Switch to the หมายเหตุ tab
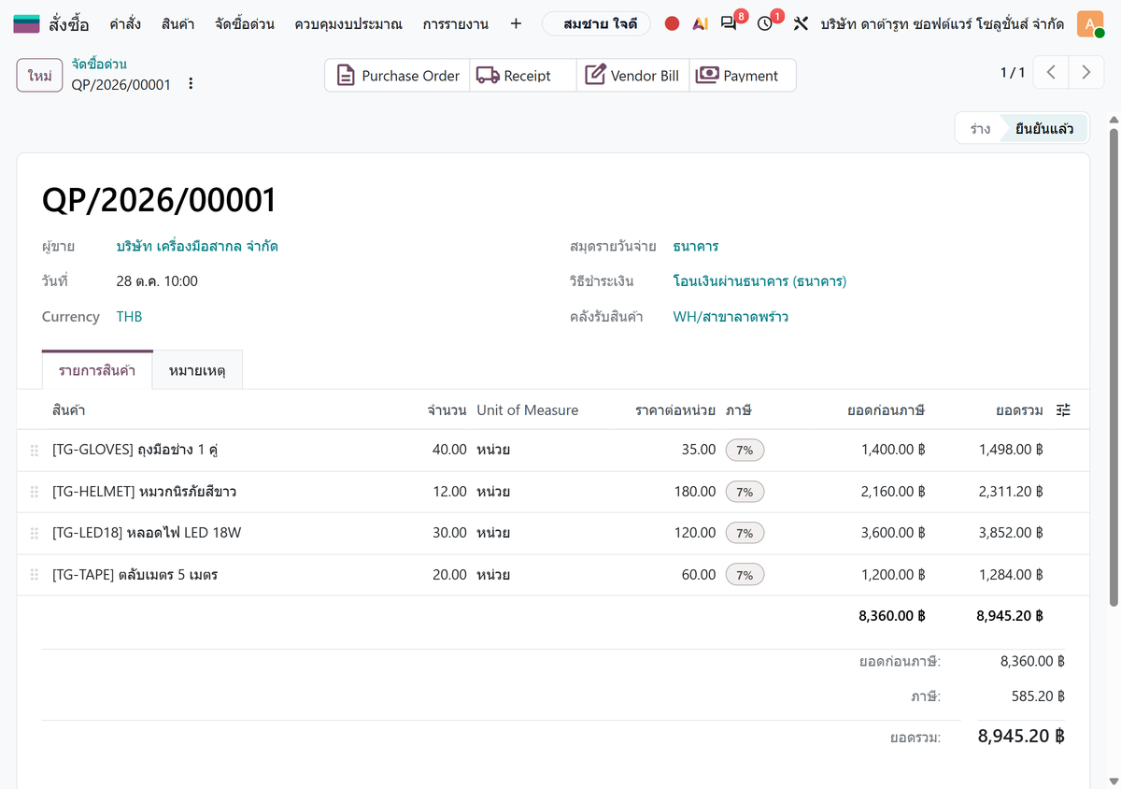 pos(198,370)
